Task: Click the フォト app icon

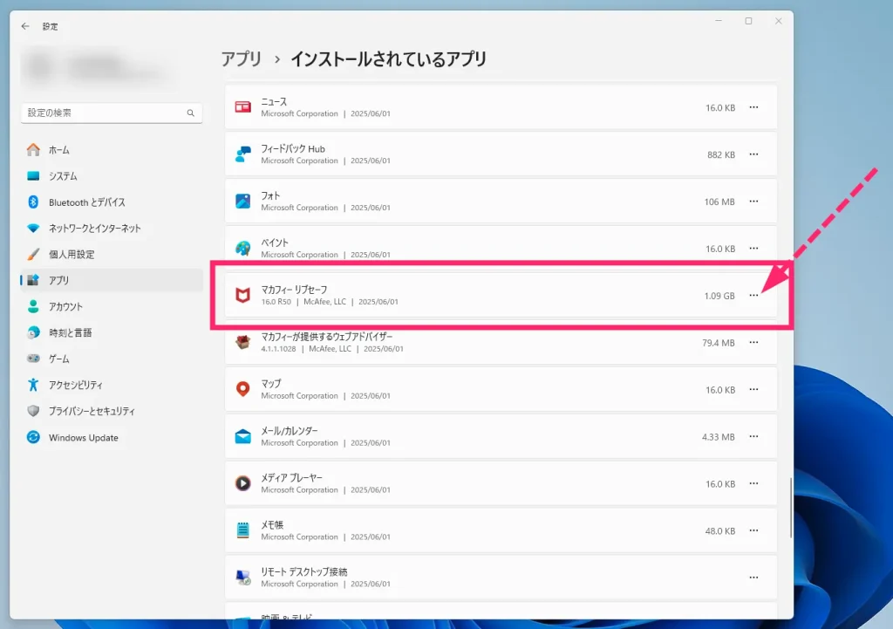Action: click(243, 202)
